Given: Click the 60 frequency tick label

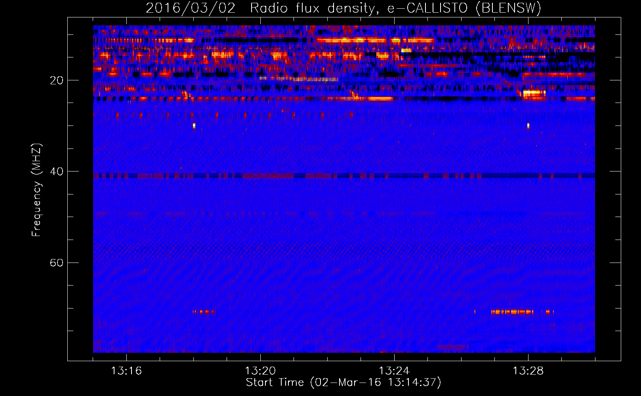Looking at the screenshot, I should pyautogui.click(x=57, y=263).
